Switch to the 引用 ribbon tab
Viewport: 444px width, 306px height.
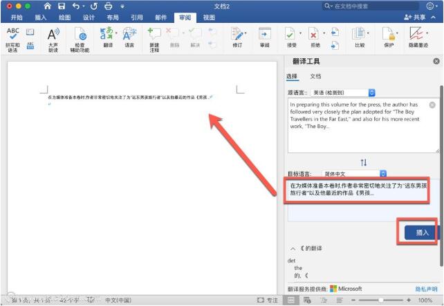(137, 17)
